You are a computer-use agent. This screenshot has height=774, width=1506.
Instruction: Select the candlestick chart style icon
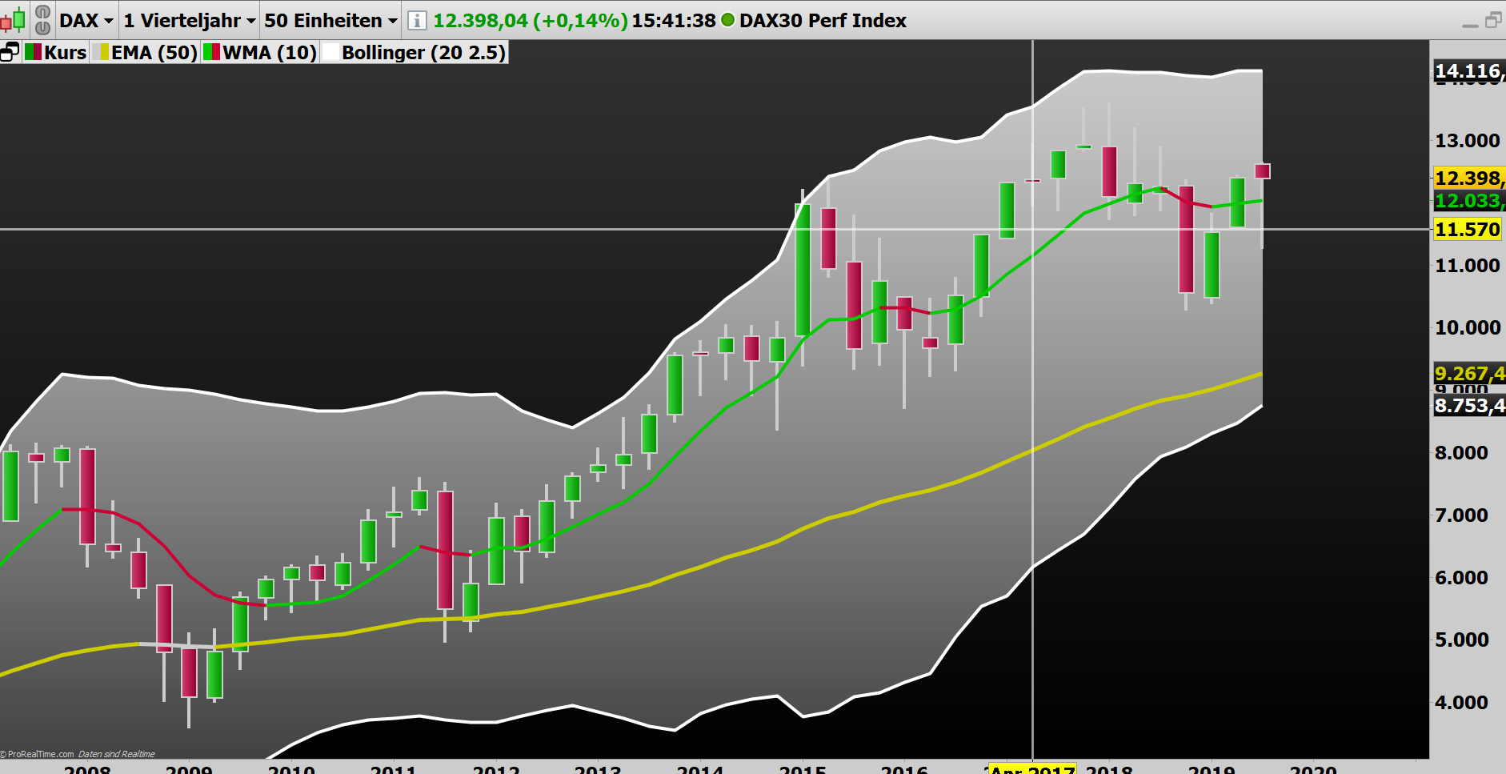pos(13,19)
